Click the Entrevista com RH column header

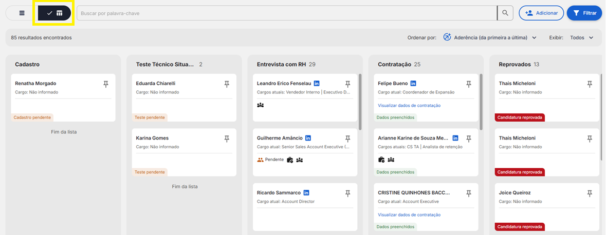coord(281,65)
